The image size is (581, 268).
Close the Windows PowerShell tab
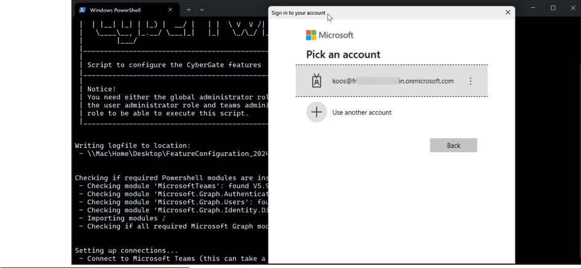(x=170, y=10)
